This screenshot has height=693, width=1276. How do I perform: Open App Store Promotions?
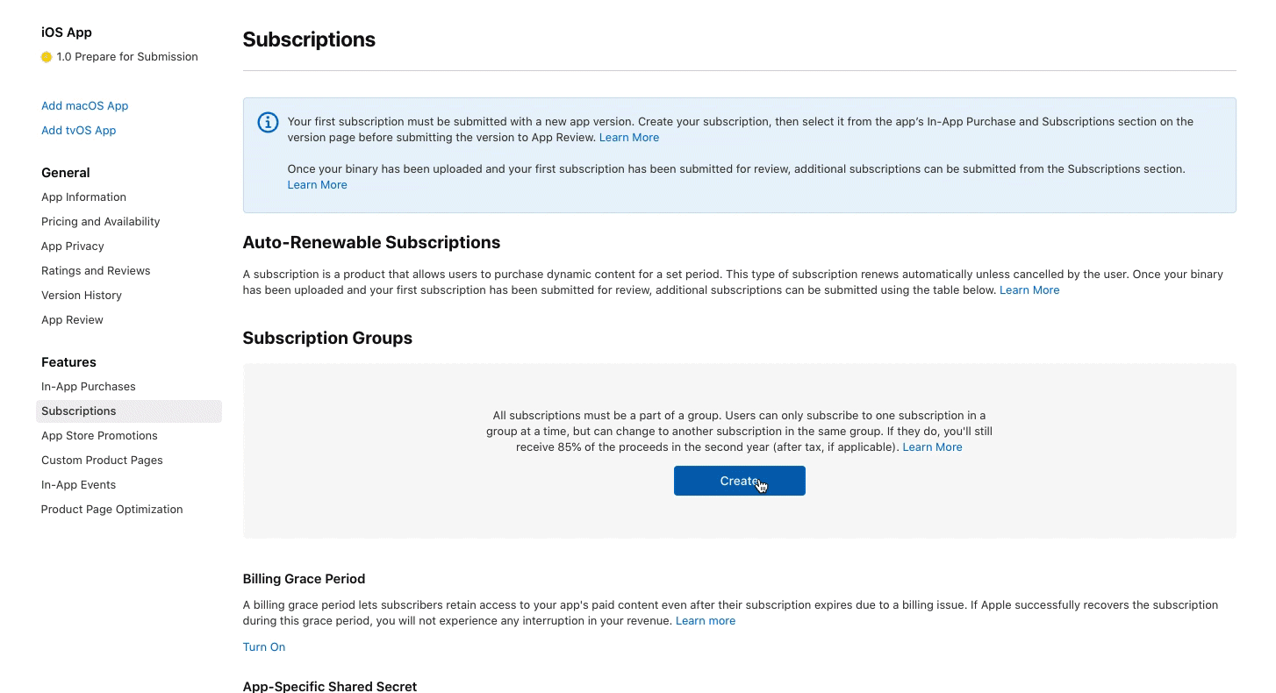click(99, 436)
